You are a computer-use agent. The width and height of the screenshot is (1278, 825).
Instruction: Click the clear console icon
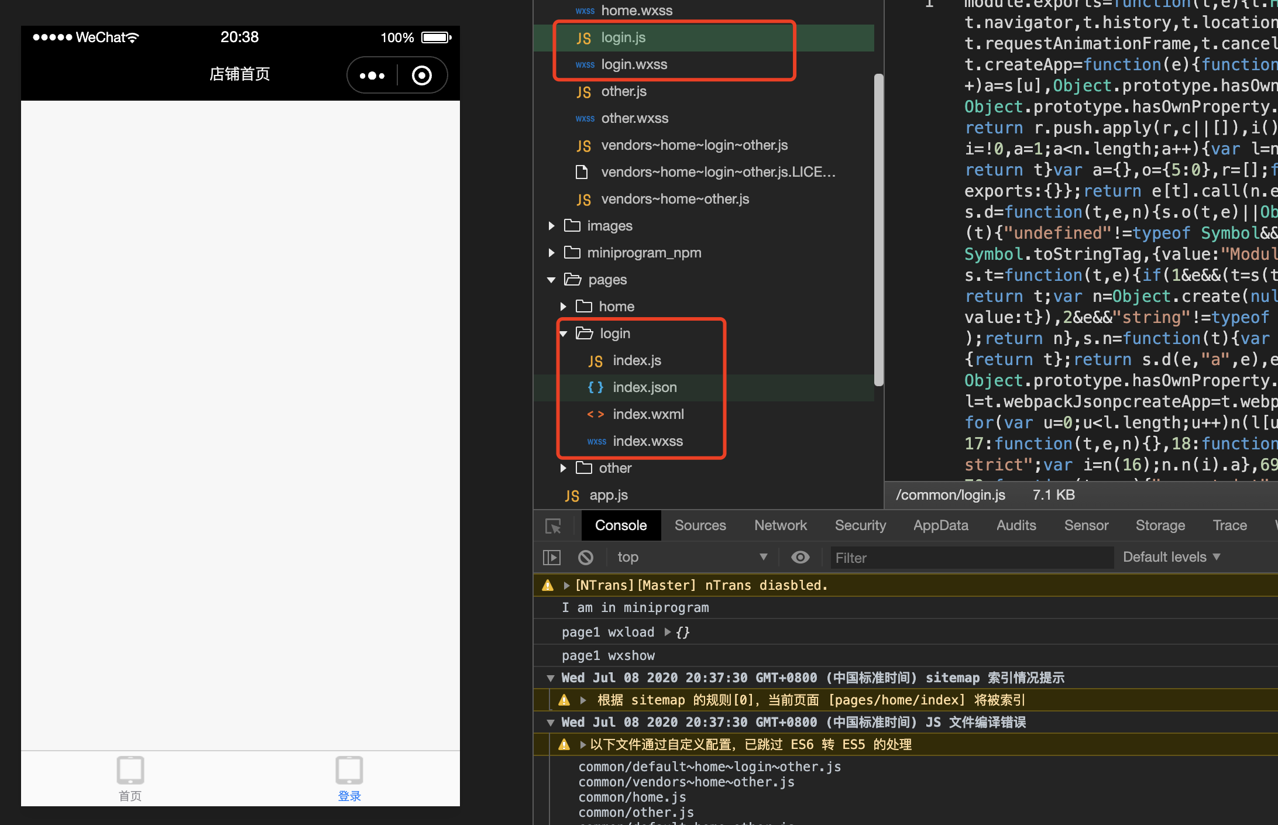(586, 557)
